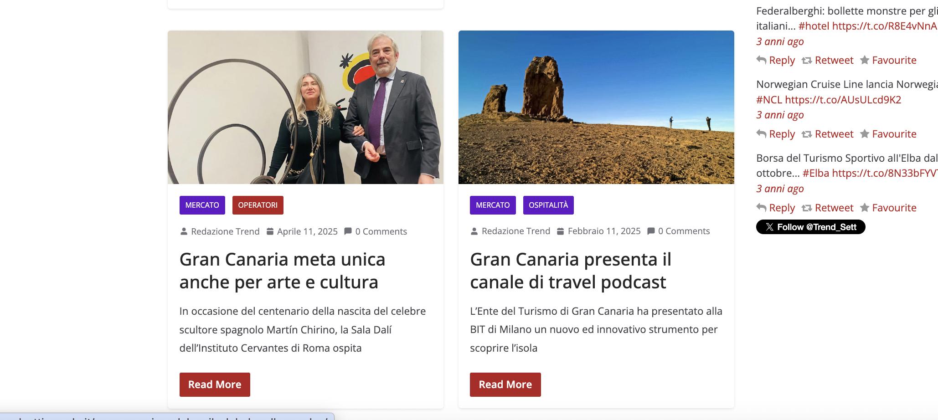This screenshot has width=938, height=420.
Task: Open the title Gran Canaria presenta il canale podcast
Action: click(571, 271)
